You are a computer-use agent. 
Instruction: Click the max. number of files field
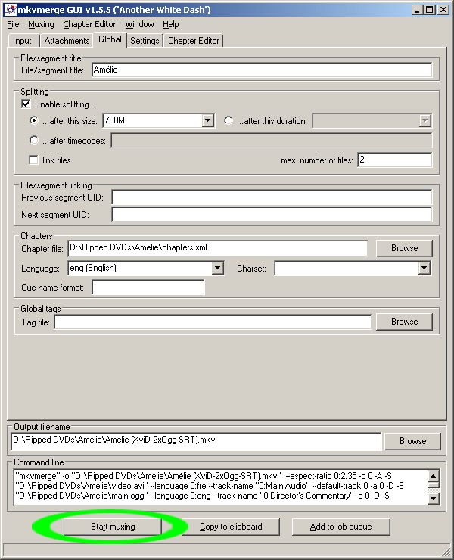[x=395, y=160]
